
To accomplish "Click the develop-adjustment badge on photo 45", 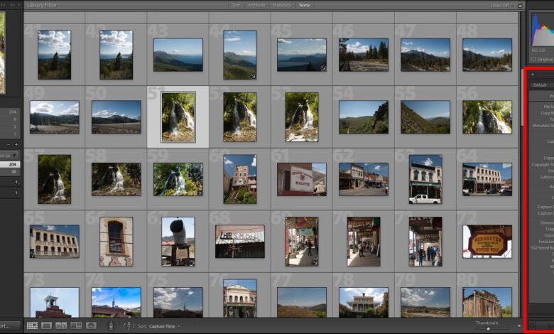I will pyautogui.click(x=323, y=68).
